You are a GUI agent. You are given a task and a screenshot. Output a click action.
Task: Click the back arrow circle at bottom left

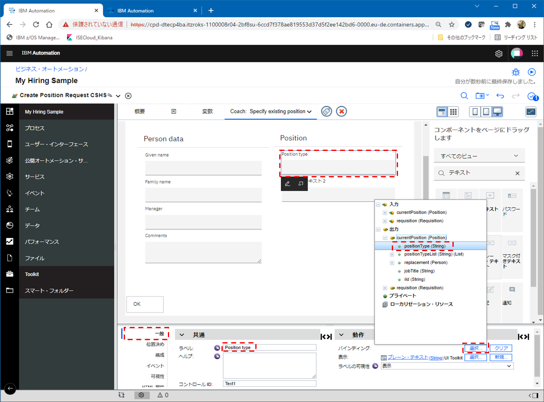[x=10, y=388]
